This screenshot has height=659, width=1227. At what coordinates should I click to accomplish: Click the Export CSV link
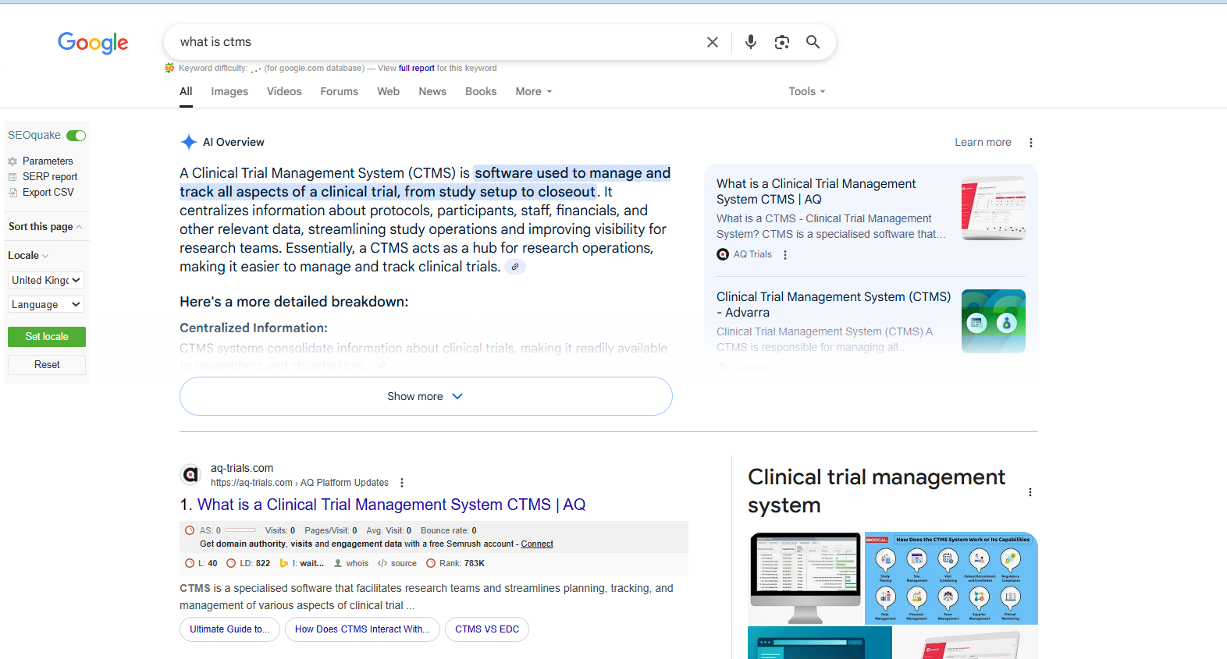pos(48,193)
